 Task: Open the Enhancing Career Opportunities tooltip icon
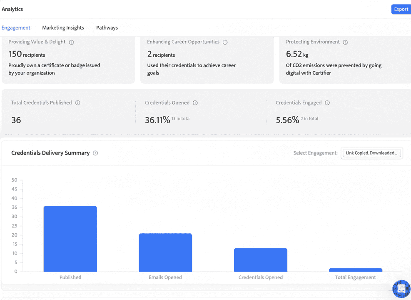pyautogui.click(x=225, y=42)
